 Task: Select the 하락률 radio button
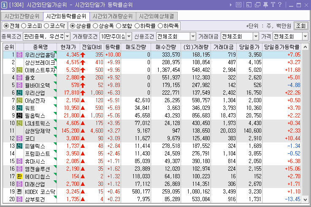(x=137, y=26)
